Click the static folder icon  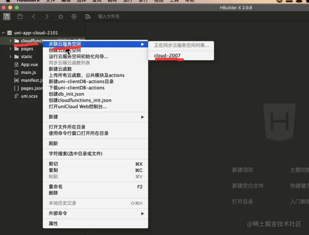17,57
